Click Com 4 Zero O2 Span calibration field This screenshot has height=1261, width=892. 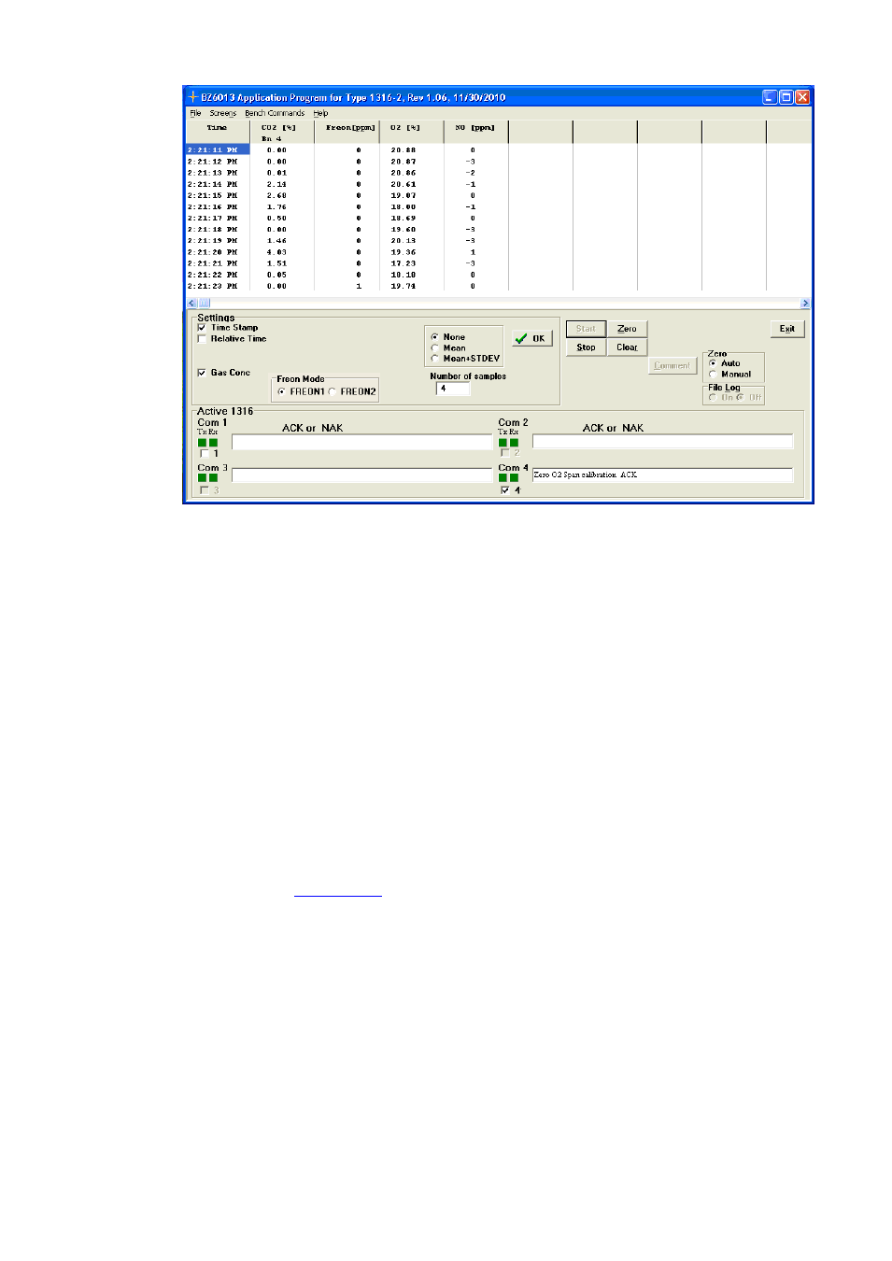click(x=662, y=475)
